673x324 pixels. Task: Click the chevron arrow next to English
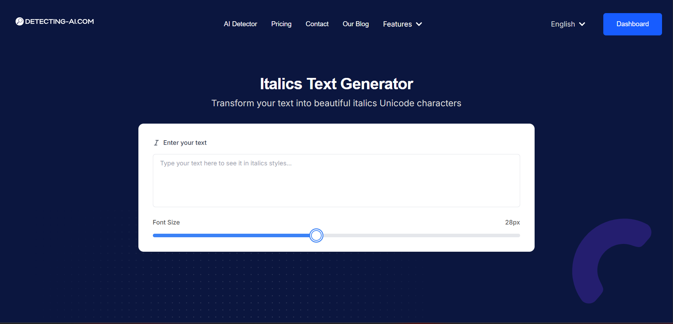point(582,24)
